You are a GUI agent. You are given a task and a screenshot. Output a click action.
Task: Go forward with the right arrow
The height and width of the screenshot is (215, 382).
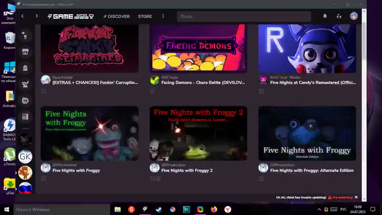click(37, 16)
